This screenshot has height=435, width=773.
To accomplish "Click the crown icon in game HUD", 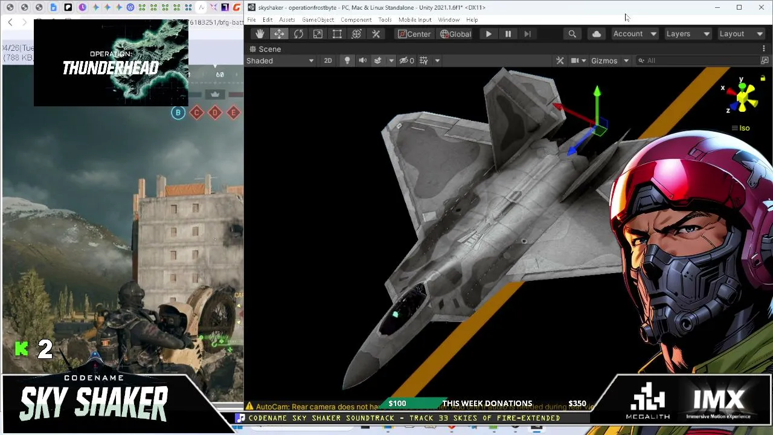I will pos(215,94).
